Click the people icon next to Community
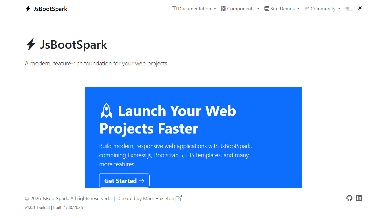 click(x=306, y=8)
